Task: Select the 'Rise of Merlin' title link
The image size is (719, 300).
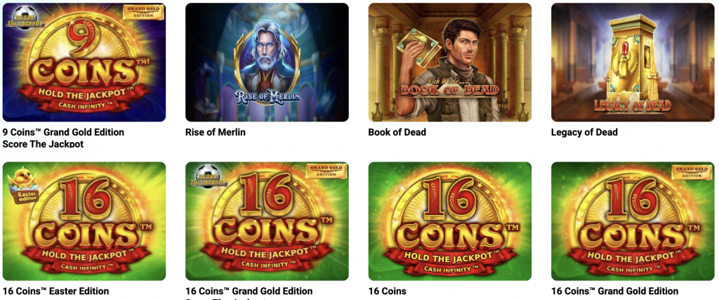Action: pyautogui.click(x=216, y=132)
